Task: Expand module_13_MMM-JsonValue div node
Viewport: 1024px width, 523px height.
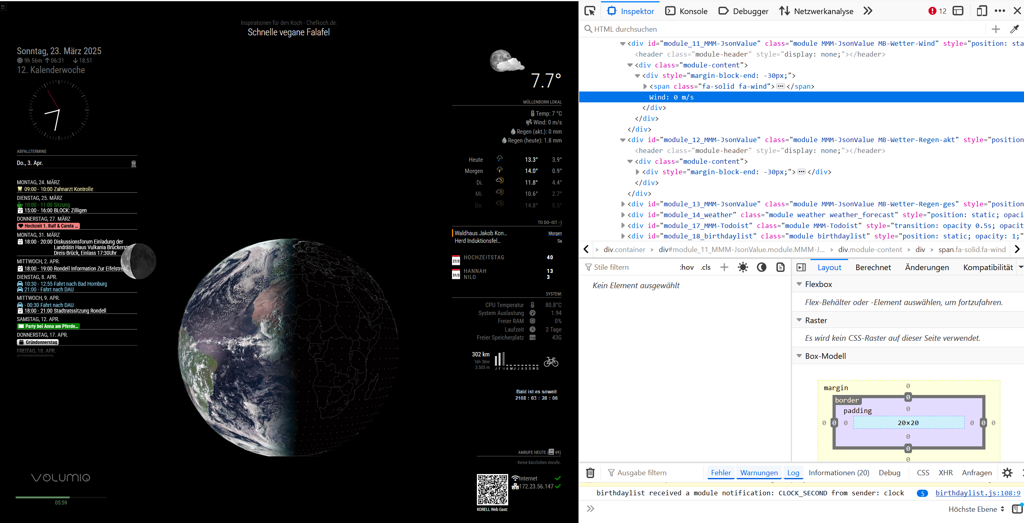Action: 623,204
